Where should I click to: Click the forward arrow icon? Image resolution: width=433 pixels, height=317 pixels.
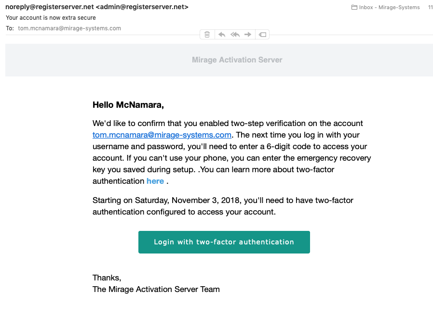(x=248, y=35)
